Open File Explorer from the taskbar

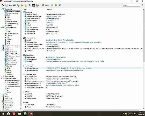19,114
